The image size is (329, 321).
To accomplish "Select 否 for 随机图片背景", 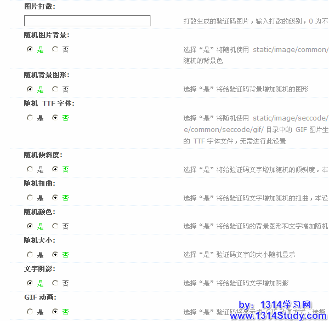I will 55,49.
